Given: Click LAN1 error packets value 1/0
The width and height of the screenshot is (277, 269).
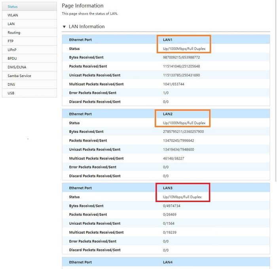Looking at the screenshot, I should 166,93.
